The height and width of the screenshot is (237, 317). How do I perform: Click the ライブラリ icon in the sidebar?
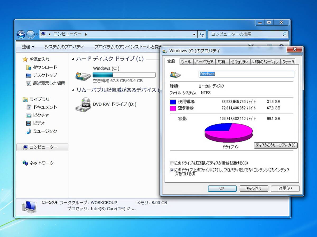pyautogui.click(x=25, y=99)
